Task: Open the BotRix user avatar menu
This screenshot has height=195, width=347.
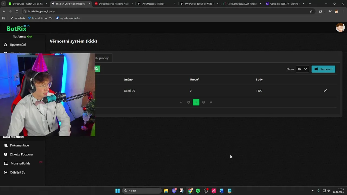Action: [x=340, y=28]
